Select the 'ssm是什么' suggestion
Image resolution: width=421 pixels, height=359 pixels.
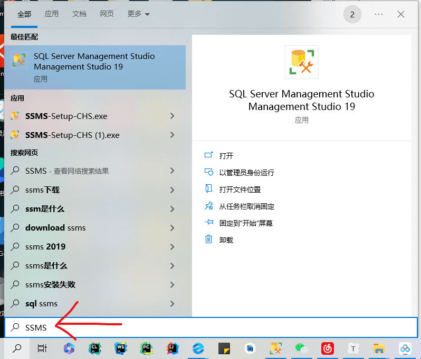pos(95,209)
